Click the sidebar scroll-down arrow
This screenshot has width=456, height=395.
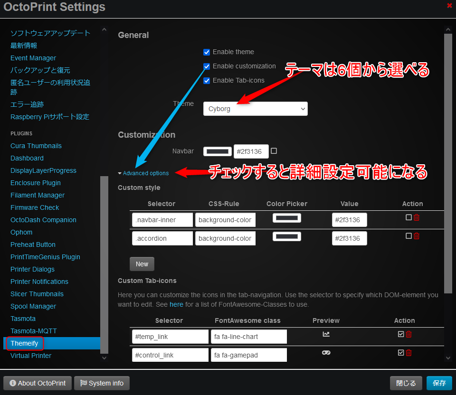pyautogui.click(x=104, y=358)
